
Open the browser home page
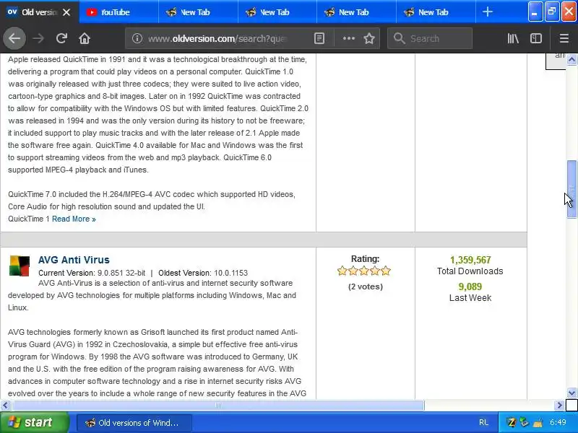coord(85,38)
